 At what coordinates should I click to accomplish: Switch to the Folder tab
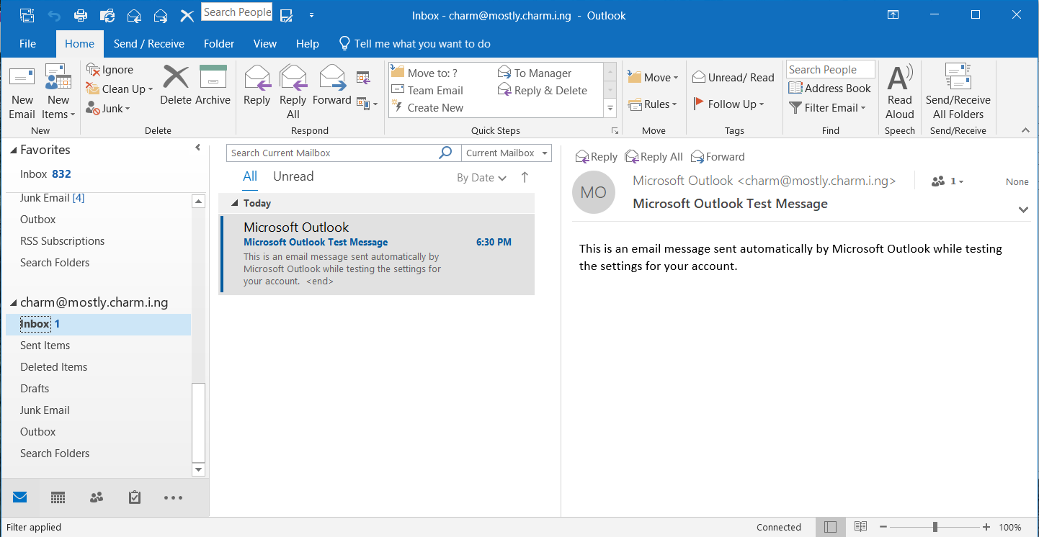(219, 43)
